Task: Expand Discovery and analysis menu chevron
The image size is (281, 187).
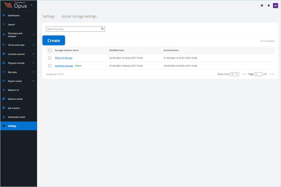Action: [x=33, y=35]
